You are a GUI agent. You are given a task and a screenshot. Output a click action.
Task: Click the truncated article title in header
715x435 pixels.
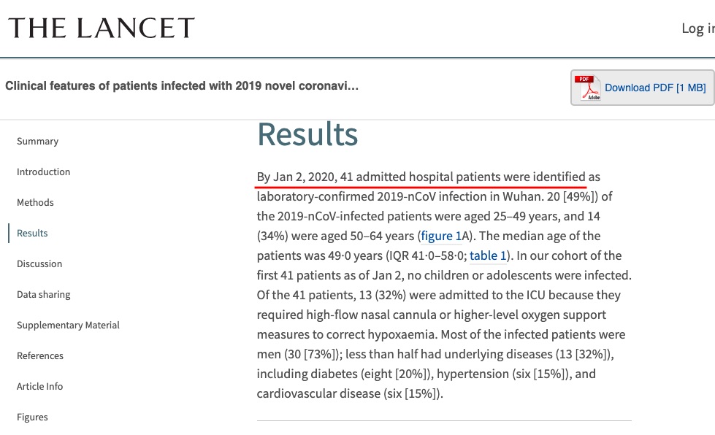(182, 85)
